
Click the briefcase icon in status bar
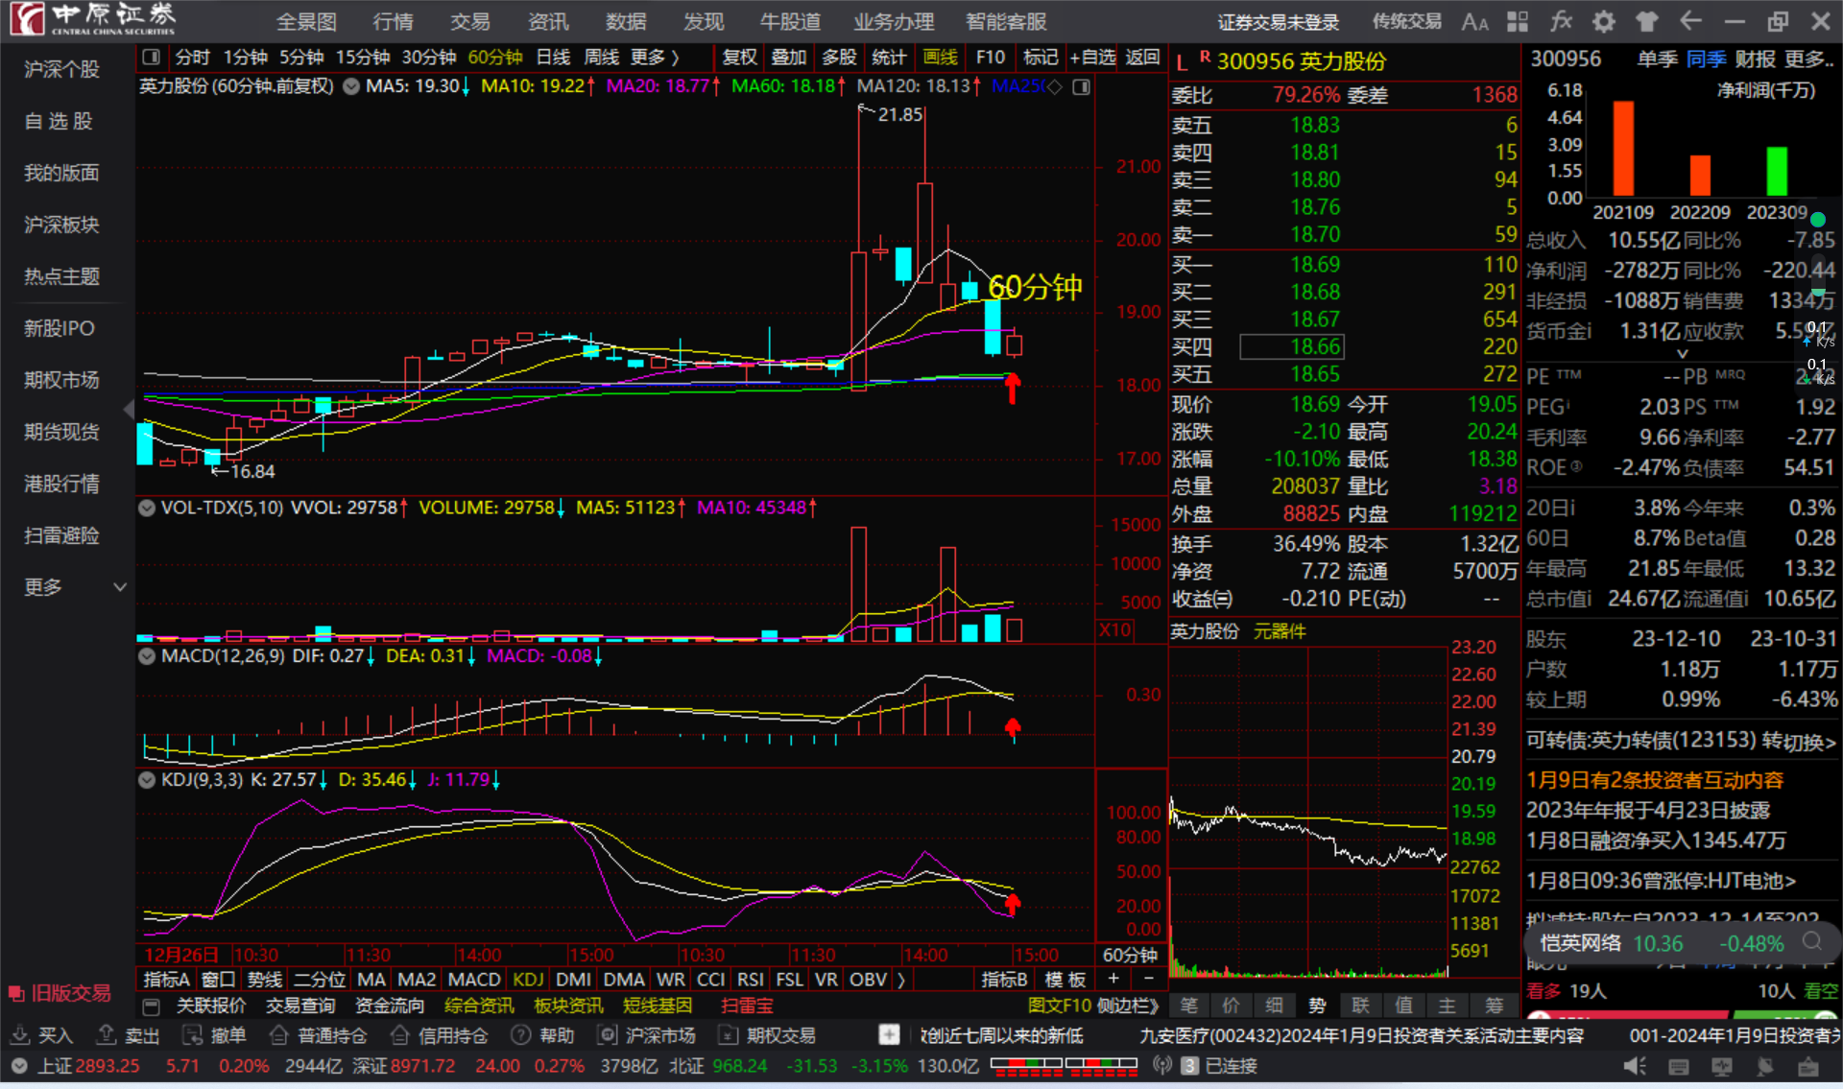(x=1808, y=1066)
